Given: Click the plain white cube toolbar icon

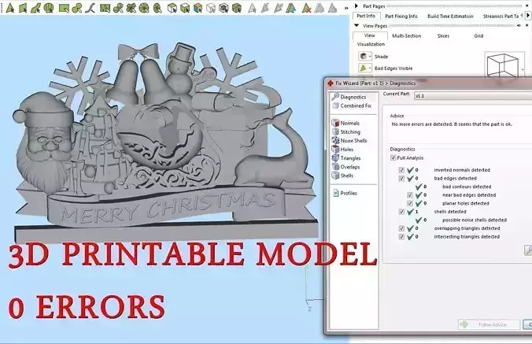Looking at the screenshot, I should (x=211, y=8).
